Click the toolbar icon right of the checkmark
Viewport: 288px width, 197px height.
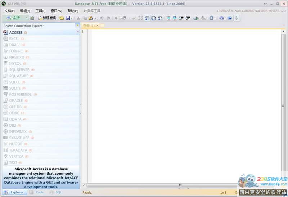click(140, 18)
